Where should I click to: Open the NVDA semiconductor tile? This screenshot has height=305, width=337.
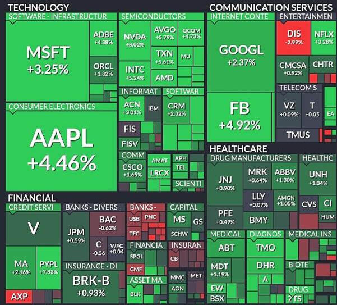[x=134, y=41]
